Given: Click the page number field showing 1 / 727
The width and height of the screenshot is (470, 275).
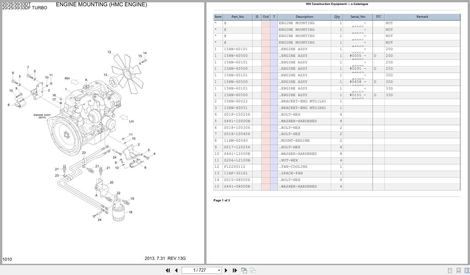Looking at the screenshot, I should 199,270.
